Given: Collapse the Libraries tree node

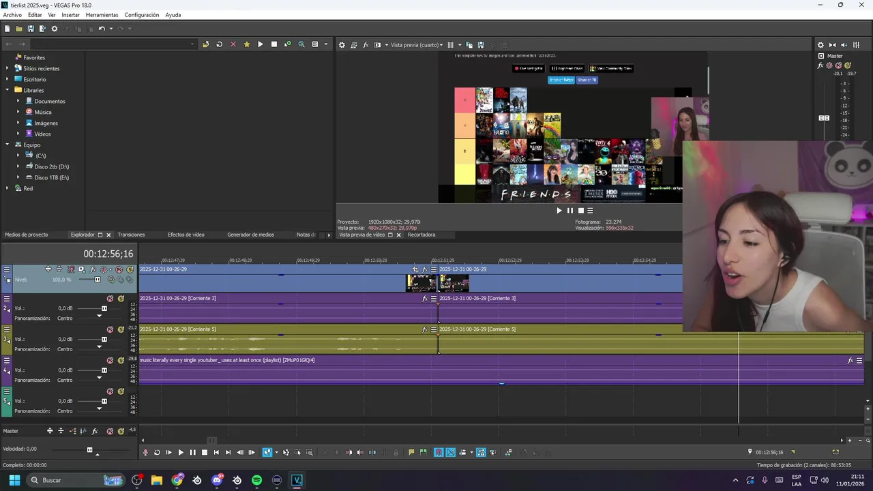Looking at the screenshot, I should click(8, 90).
